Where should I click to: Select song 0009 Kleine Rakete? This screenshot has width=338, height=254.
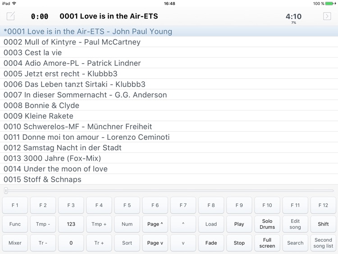169,116
